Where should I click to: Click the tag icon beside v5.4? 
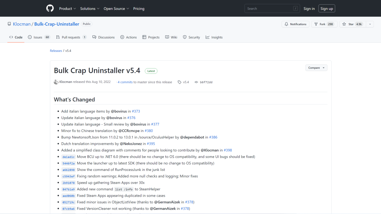[179, 82]
